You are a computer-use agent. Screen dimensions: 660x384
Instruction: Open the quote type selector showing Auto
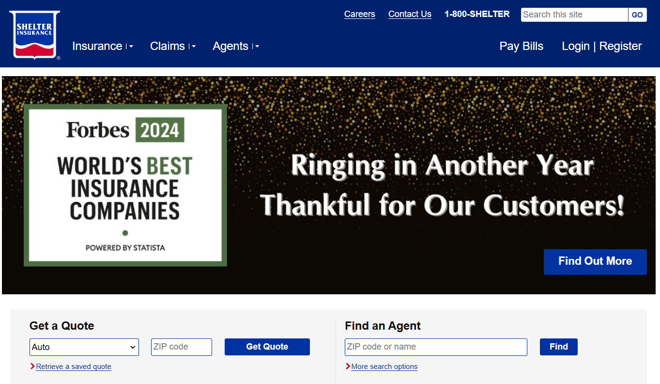coord(84,347)
